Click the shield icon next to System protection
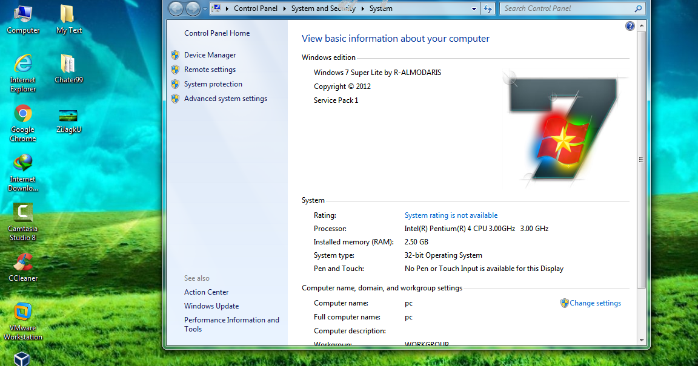Image resolution: width=698 pixels, height=366 pixels. coord(175,84)
